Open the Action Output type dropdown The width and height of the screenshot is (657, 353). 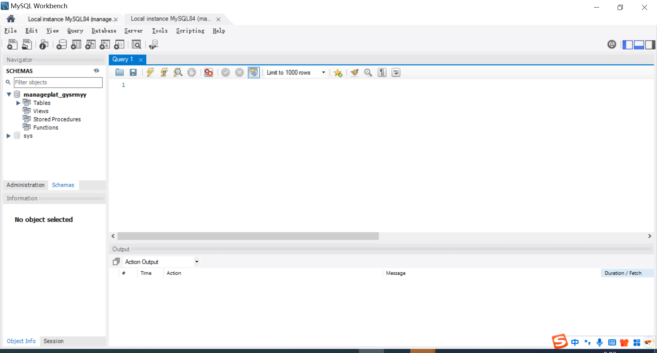(197, 262)
